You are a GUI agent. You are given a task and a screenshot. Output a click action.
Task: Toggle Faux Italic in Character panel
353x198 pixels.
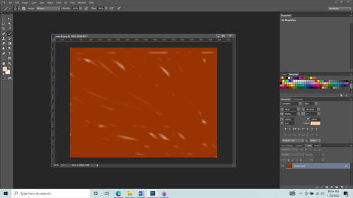(290, 129)
